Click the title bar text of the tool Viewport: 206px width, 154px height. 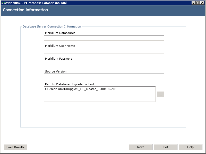pyautogui.click(x=36, y=3)
